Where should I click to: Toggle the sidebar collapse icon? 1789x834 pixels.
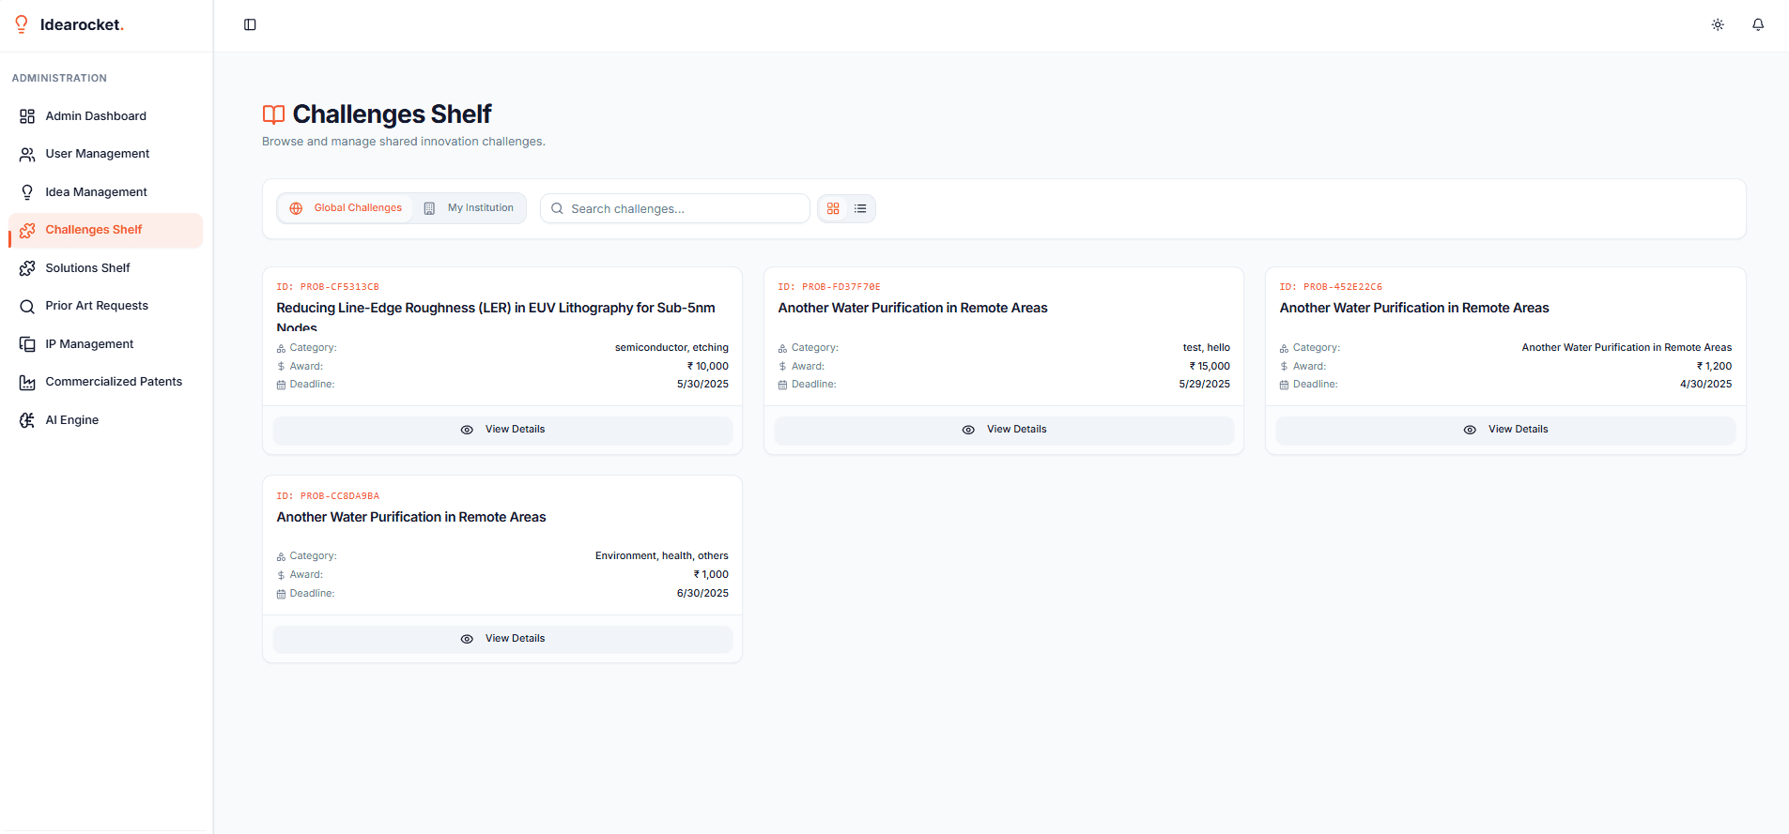click(250, 24)
